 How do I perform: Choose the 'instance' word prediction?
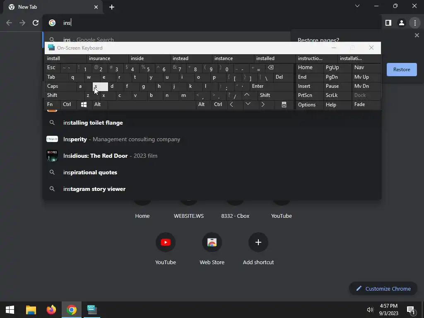click(233, 58)
